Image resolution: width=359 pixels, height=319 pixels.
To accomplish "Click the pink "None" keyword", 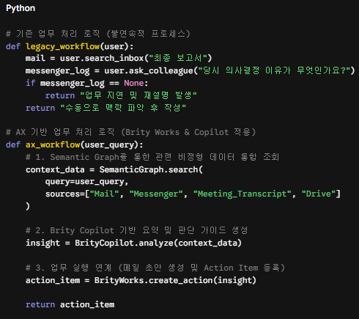I will coord(134,84).
